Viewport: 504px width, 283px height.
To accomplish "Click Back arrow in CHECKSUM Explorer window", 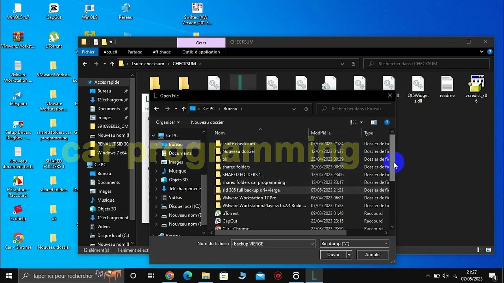I will coord(85,64).
